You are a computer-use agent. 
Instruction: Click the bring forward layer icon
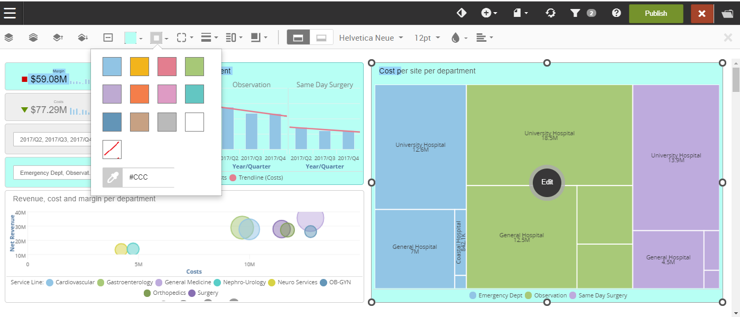(58, 38)
